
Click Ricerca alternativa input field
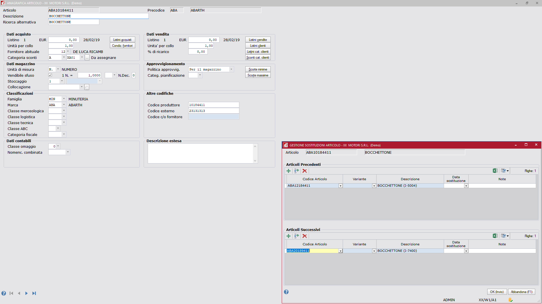tap(74, 22)
